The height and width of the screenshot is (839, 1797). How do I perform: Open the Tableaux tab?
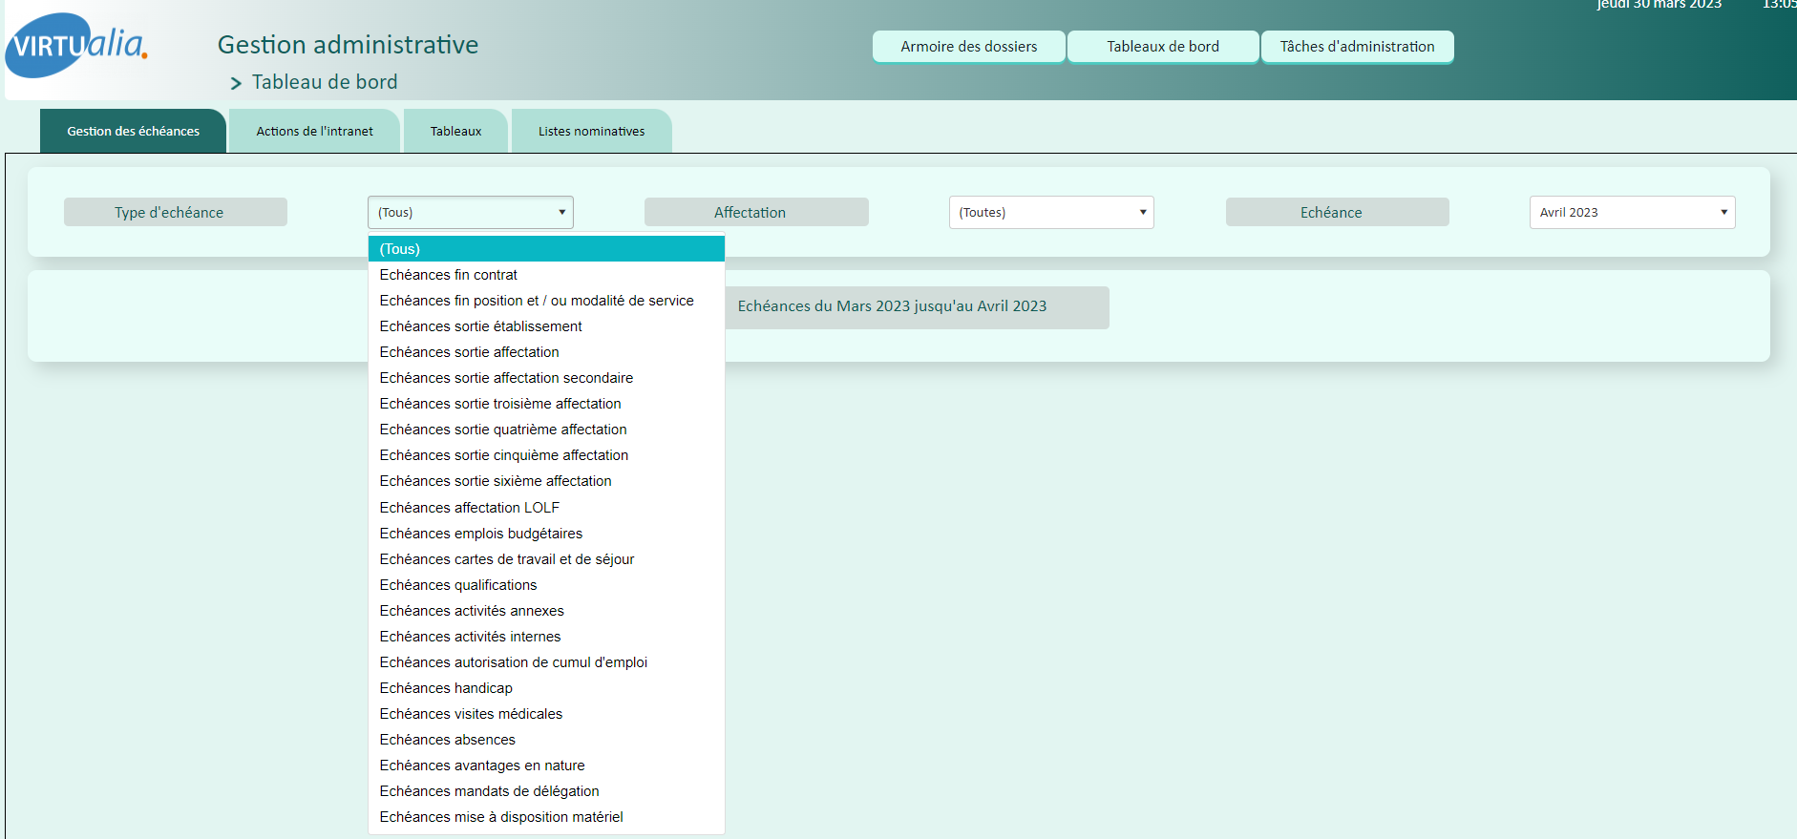[455, 132]
